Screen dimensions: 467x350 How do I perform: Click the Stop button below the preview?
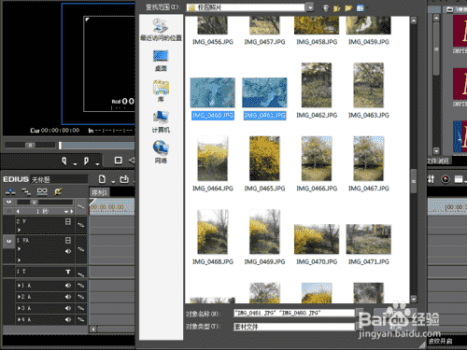click(118, 161)
